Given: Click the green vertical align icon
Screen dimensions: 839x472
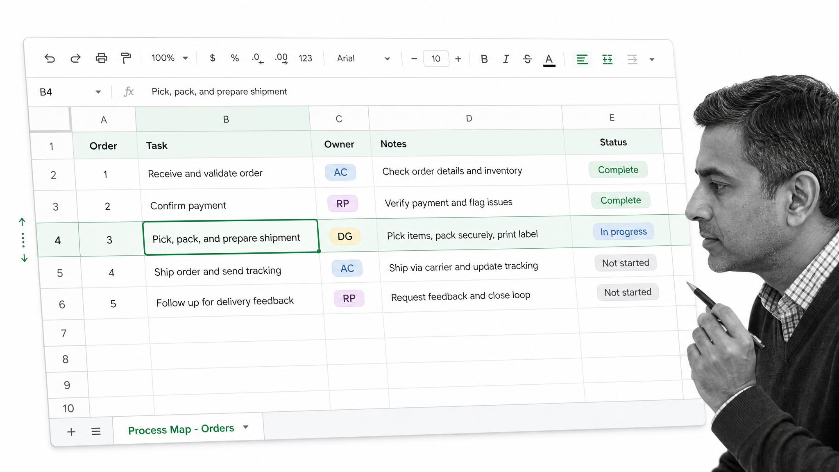Looking at the screenshot, I should click(x=607, y=59).
